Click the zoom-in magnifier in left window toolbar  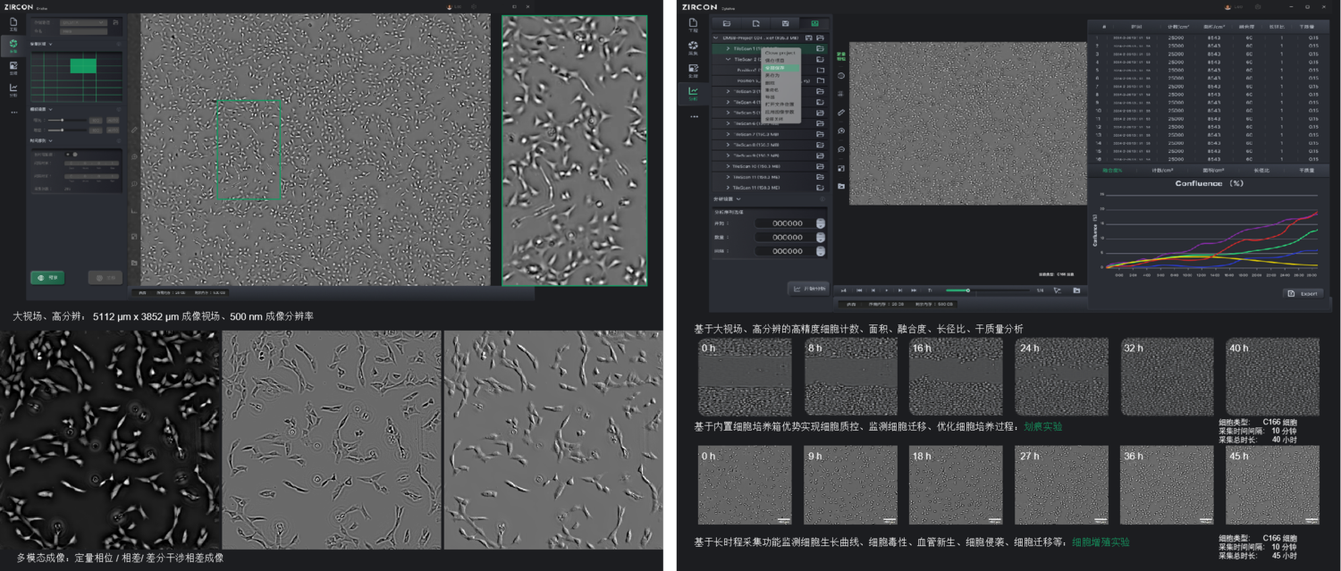click(x=134, y=157)
